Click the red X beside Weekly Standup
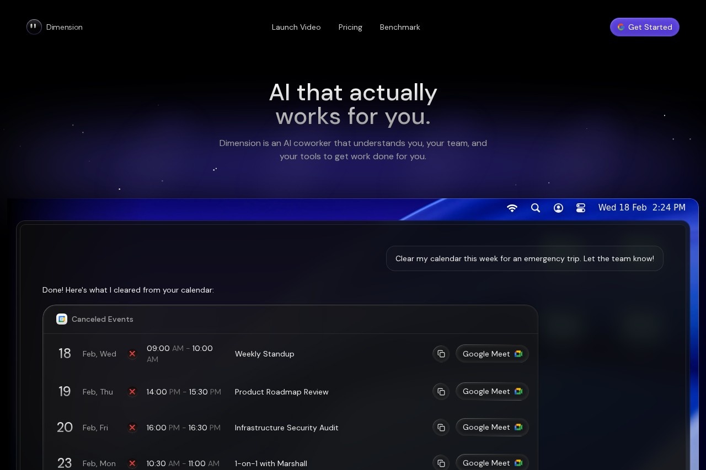The width and height of the screenshot is (706, 470). point(132,354)
